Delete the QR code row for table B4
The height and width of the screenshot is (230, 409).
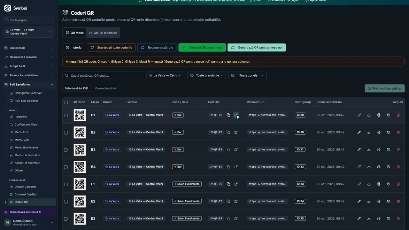(398, 167)
